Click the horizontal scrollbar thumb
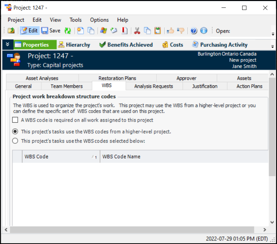The width and height of the screenshot is (277, 244). (x=132, y=230)
